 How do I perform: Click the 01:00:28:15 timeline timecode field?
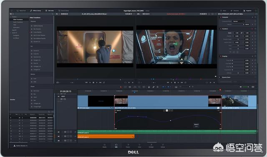tap(65, 91)
